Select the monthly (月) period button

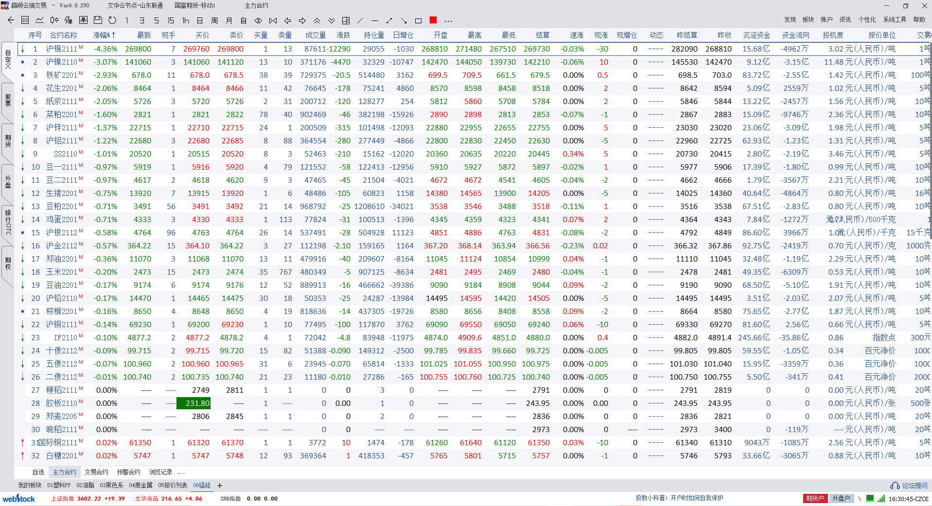click(x=229, y=20)
